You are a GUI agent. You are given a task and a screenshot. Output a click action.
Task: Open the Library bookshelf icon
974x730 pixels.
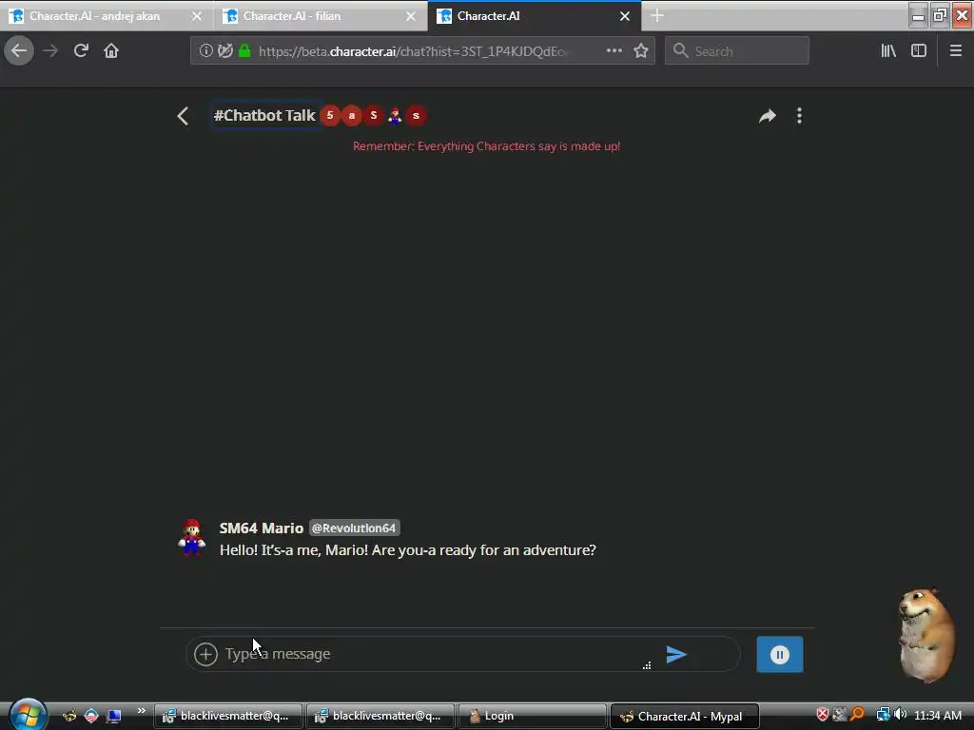[x=888, y=51]
